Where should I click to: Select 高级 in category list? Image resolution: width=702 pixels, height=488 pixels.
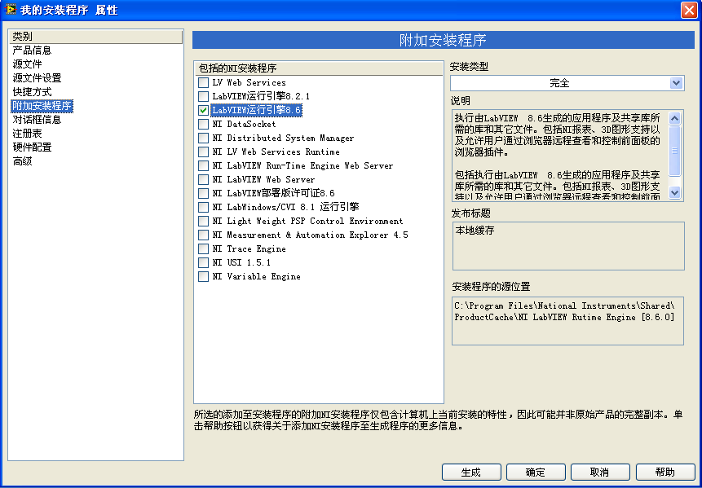[22, 161]
